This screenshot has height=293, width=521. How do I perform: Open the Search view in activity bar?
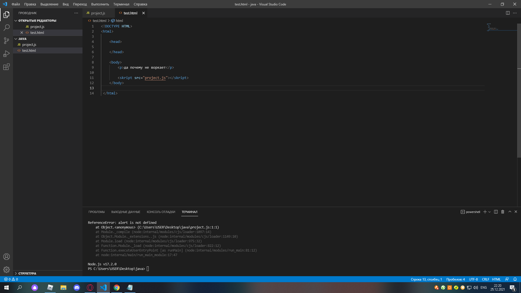pyautogui.click(x=7, y=27)
